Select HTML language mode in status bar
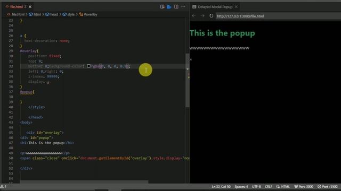The width and height of the screenshot is (341, 191). pyautogui.click(x=285, y=187)
